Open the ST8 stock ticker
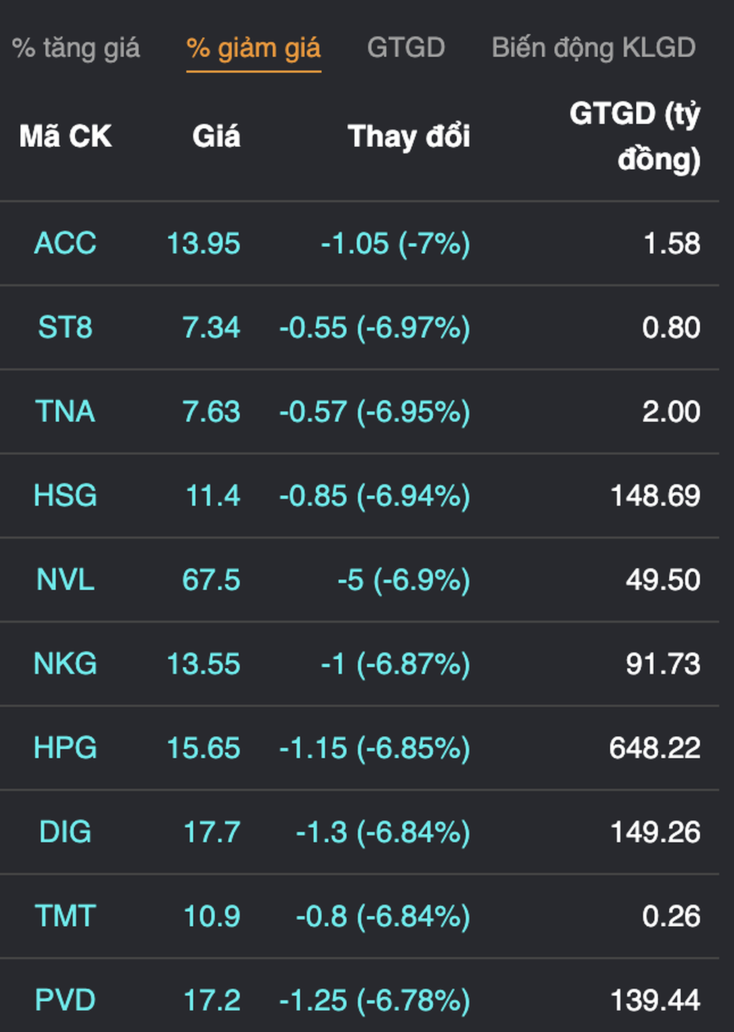 [65, 327]
